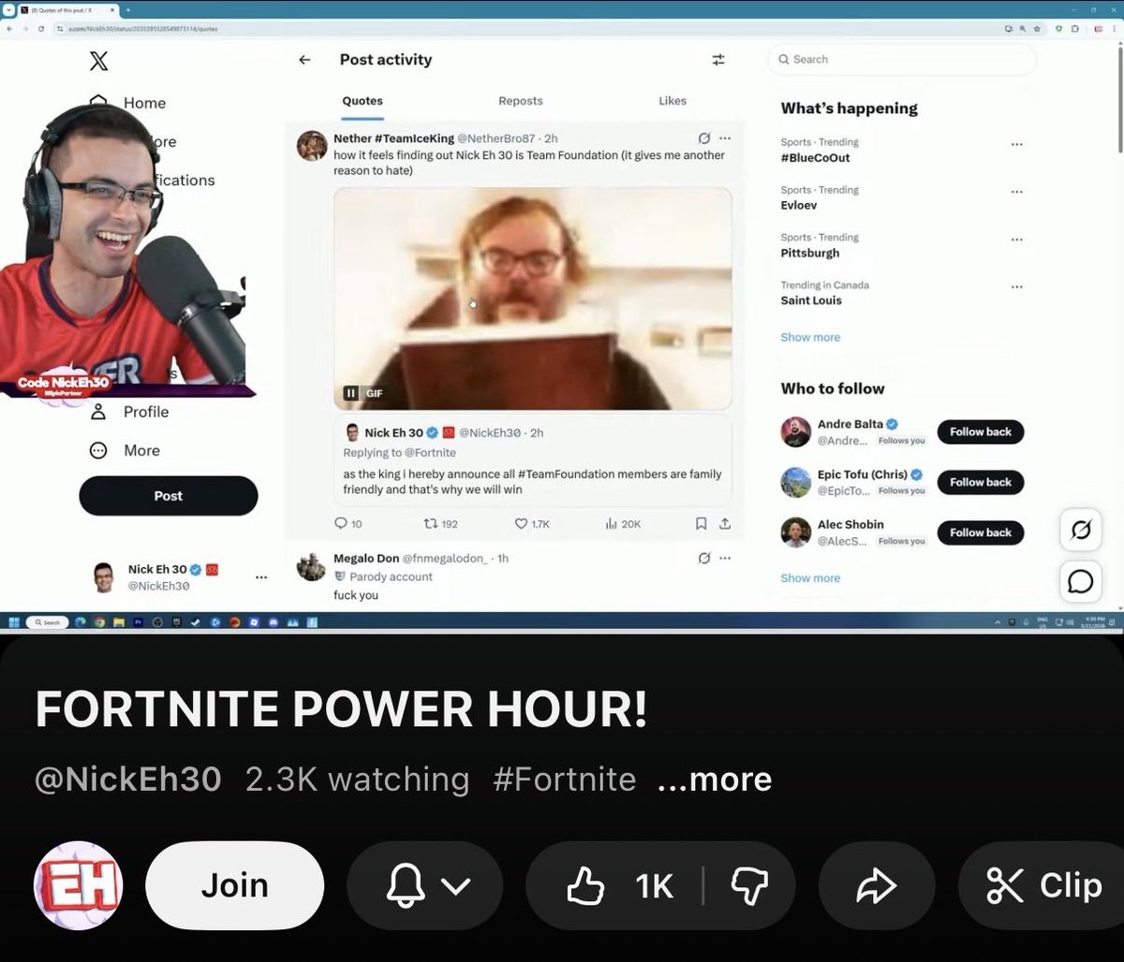
Task: Open the floating messages chat button
Action: tap(1080, 581)
